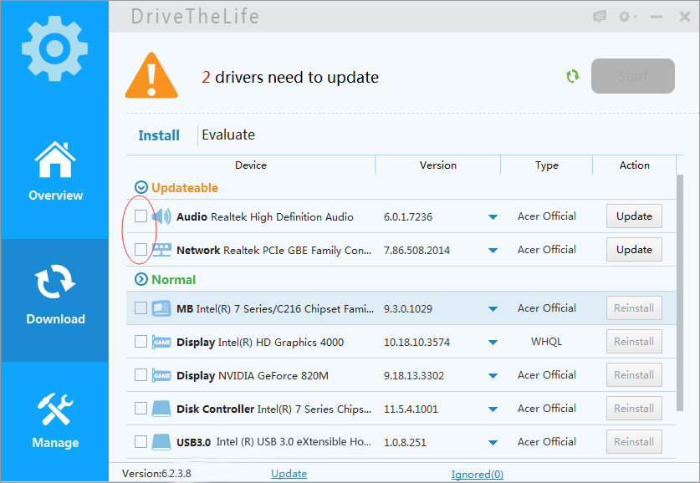
Task: Select the Audio Realtek High Definition Audio text
Action: 265,216
